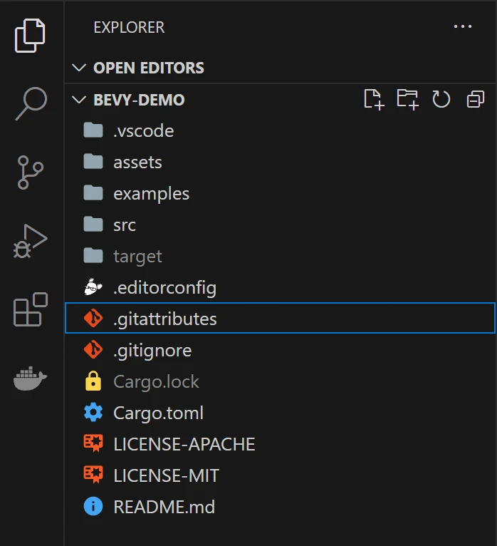Screen dimensions: 497x546
Task: Open the Cargo.toml file
Action: [x=158, y=413]
